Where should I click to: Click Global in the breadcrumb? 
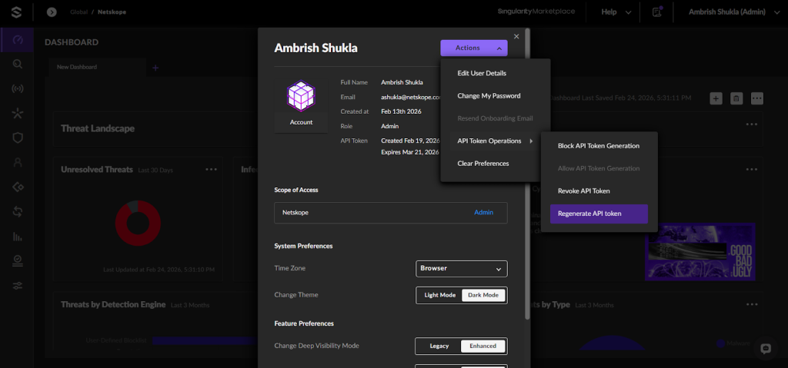coord(79,12)
